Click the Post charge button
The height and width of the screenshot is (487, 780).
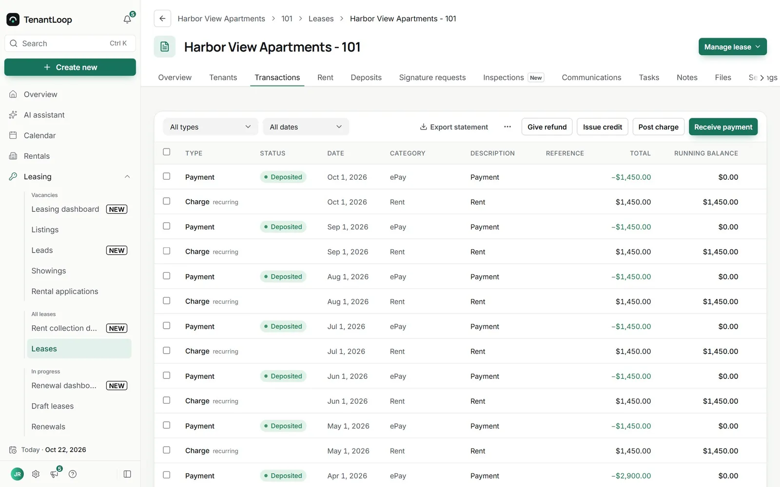658,127
